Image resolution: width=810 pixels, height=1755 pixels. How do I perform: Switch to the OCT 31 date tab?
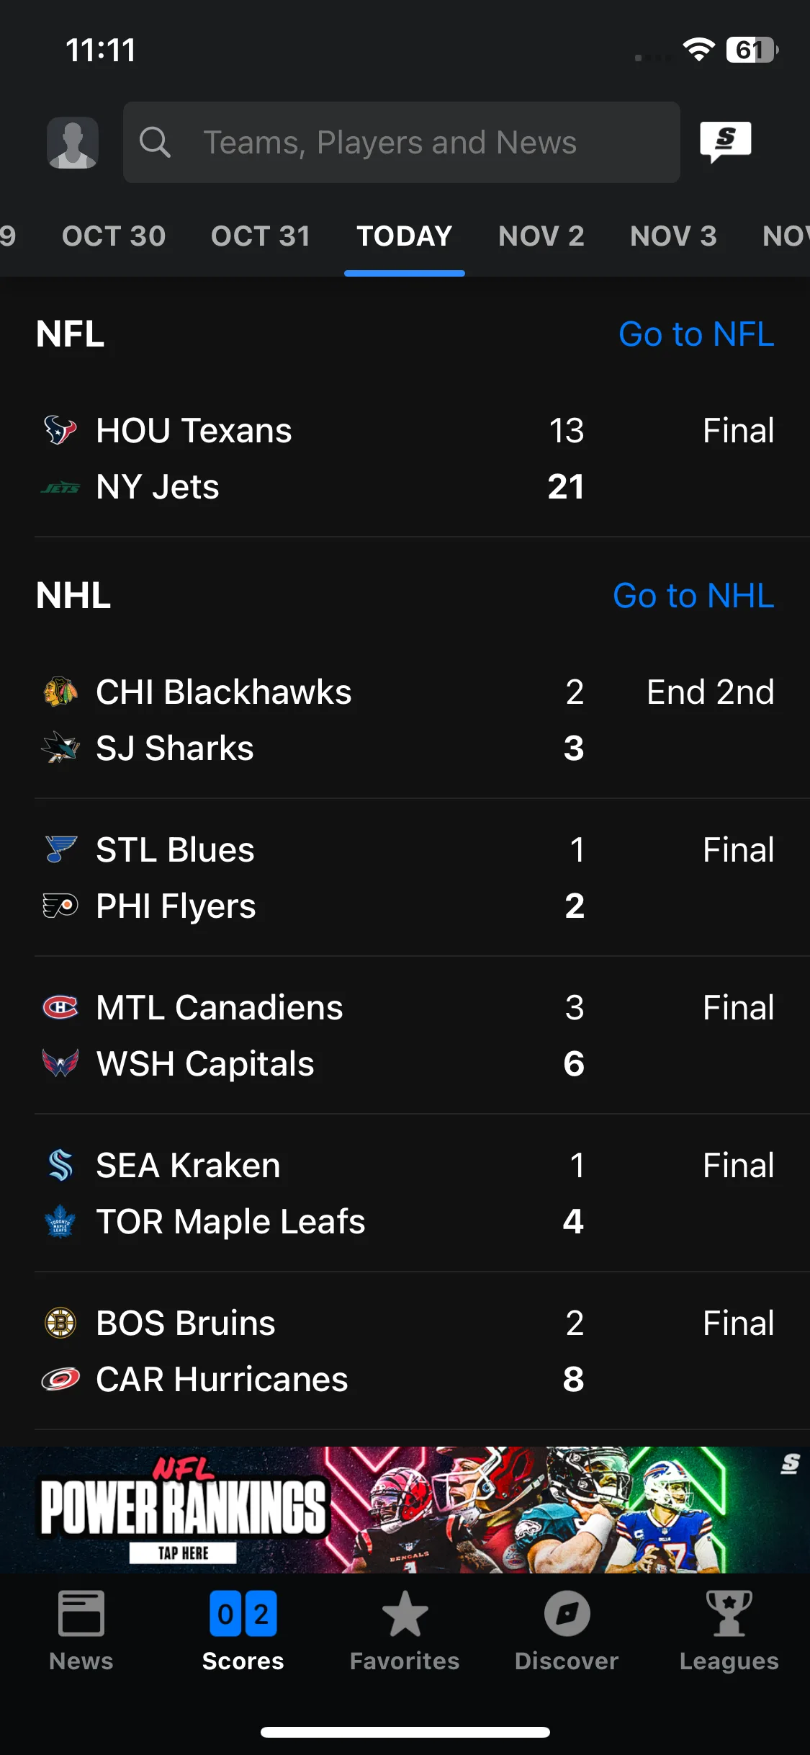pos(261,236)
